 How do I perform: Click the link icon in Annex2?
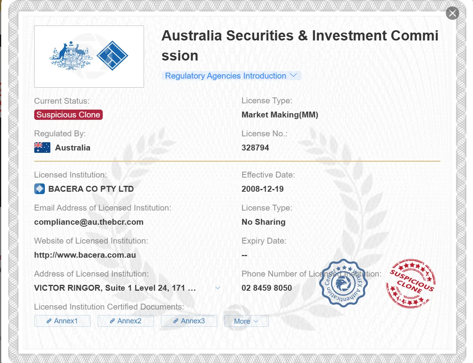pyautogui.click(x=112, y=321)
